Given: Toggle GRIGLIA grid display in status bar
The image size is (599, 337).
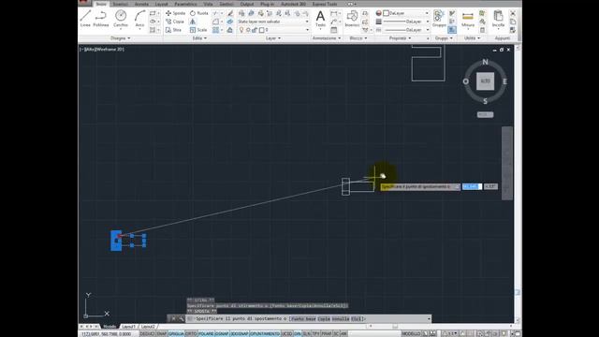Looking at the screenshot, I should 176,334.
